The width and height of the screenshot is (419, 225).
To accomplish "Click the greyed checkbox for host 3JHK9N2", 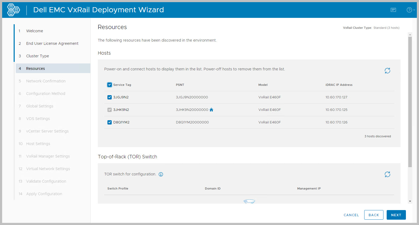I will [x=110, y=110].
